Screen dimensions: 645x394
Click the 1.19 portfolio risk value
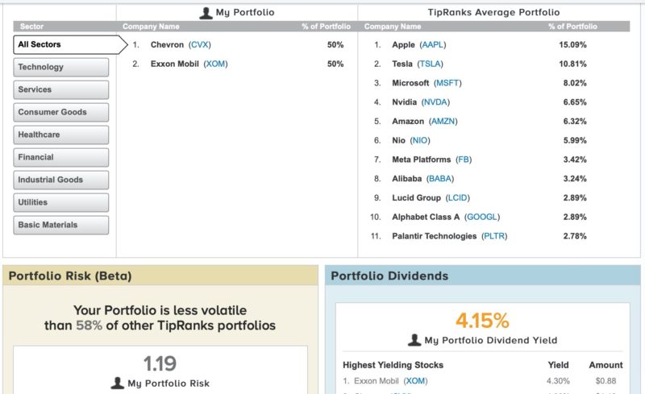coord(160,363)
